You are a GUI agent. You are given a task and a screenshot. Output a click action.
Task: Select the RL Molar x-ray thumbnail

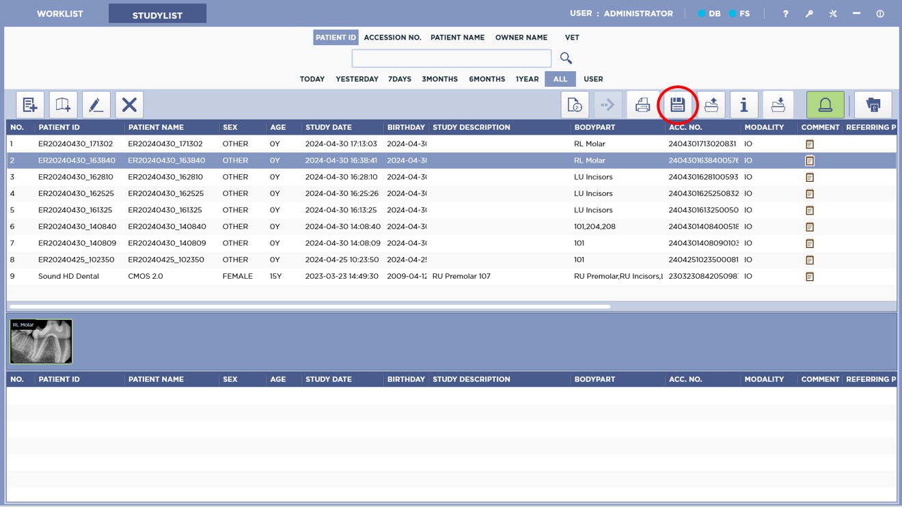click(41, 342)
